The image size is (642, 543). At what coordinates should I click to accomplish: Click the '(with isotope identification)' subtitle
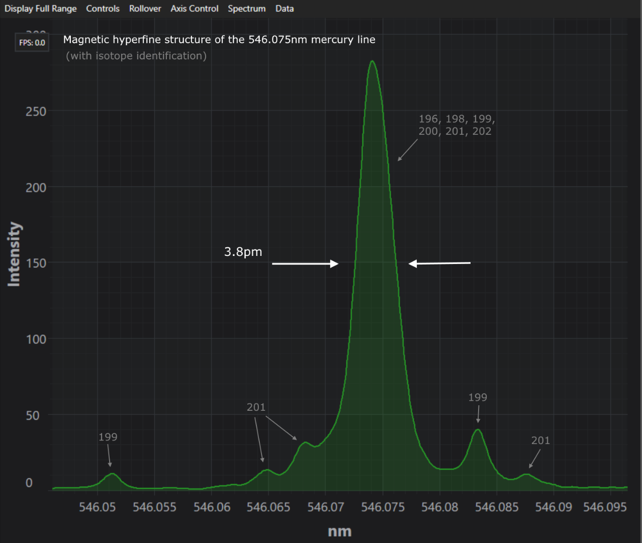136,56
